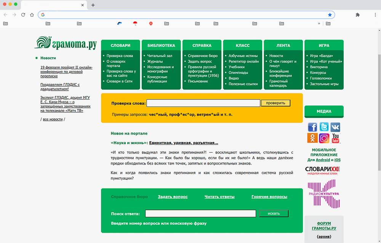The width and height of the screenshot is (381, 243).
Task: Focus the Проверка слова input field
Action: (203, 103)
